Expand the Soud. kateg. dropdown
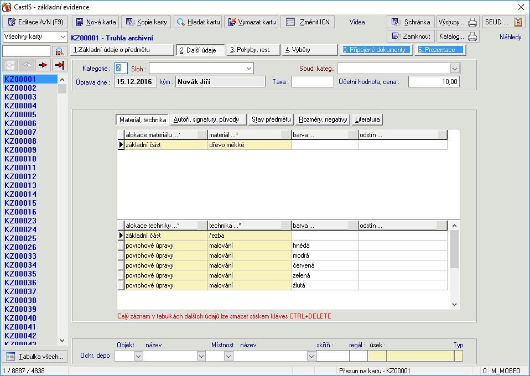 point(455,69)
